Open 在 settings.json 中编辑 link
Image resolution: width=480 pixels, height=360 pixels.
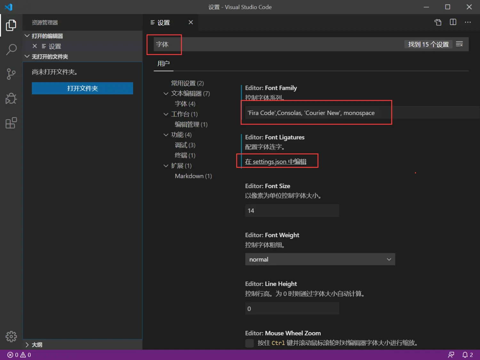coord(276,161)
